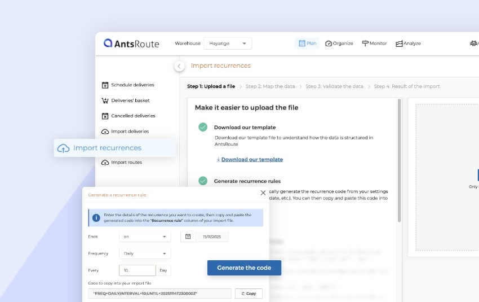Collapse the sidebar with the chevron arrow
Image resolution: width=479 pixels, height=302 pixels.
(x=179, y=66)
